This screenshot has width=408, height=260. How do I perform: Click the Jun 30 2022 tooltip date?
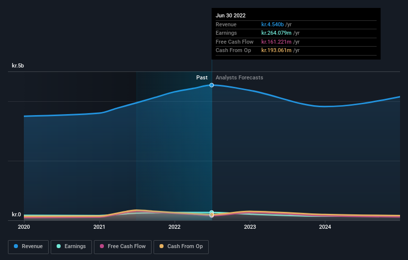pos(231,15)
